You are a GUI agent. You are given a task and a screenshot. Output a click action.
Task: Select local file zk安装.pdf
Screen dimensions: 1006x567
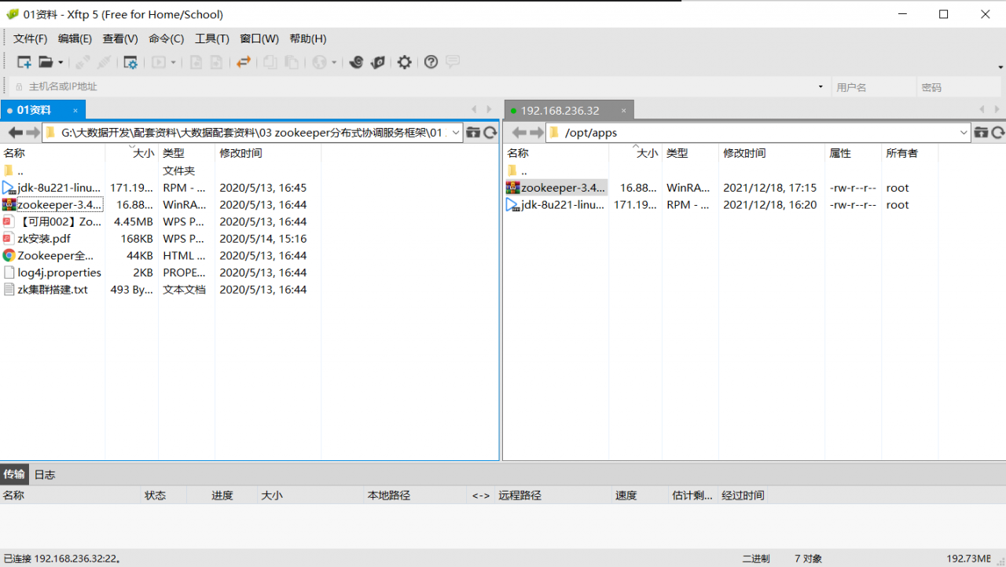pos(44,239)
